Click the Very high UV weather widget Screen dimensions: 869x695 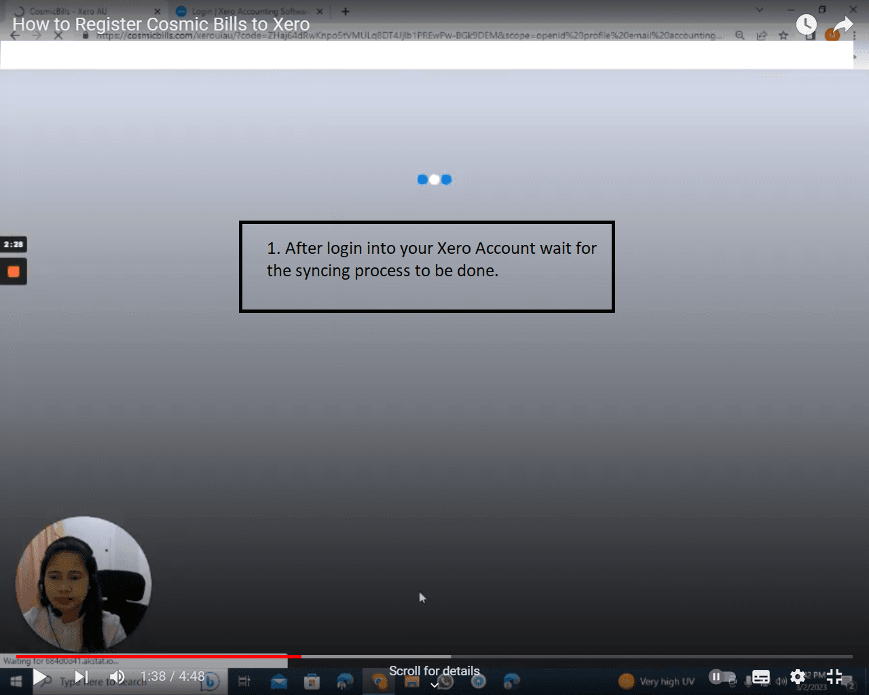657,681
